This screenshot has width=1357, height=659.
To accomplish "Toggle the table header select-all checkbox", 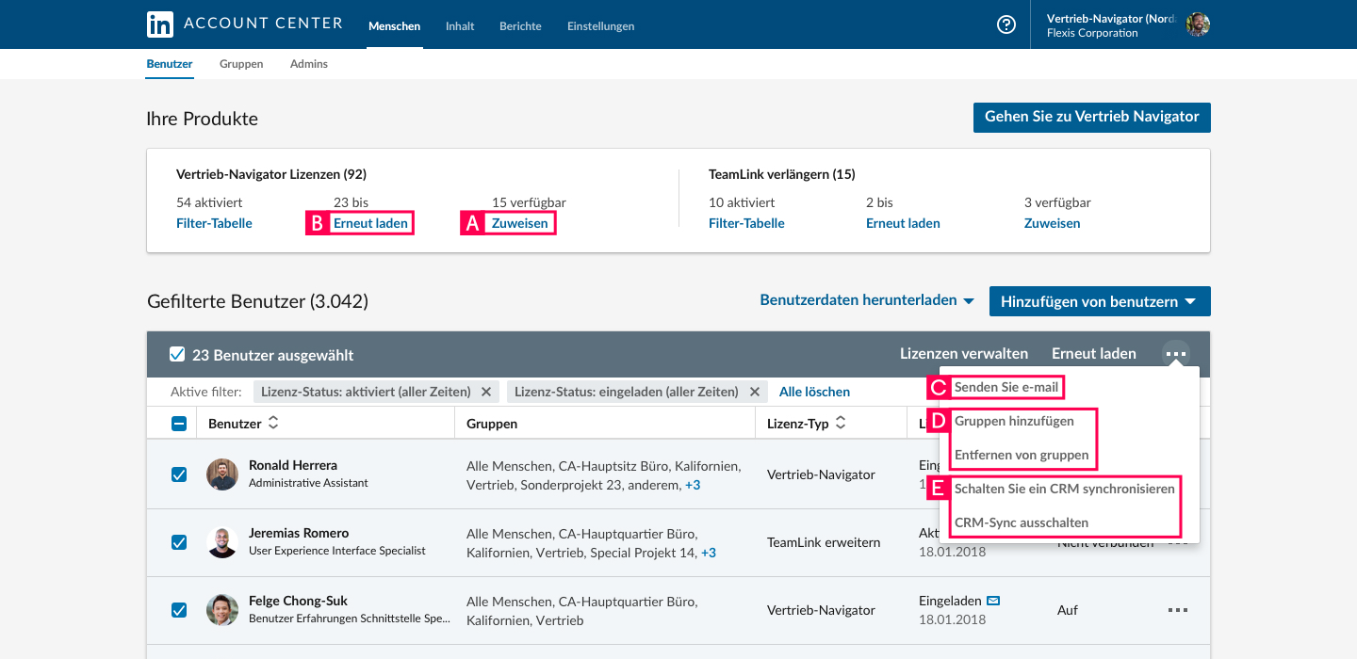I will click(179, 424).
